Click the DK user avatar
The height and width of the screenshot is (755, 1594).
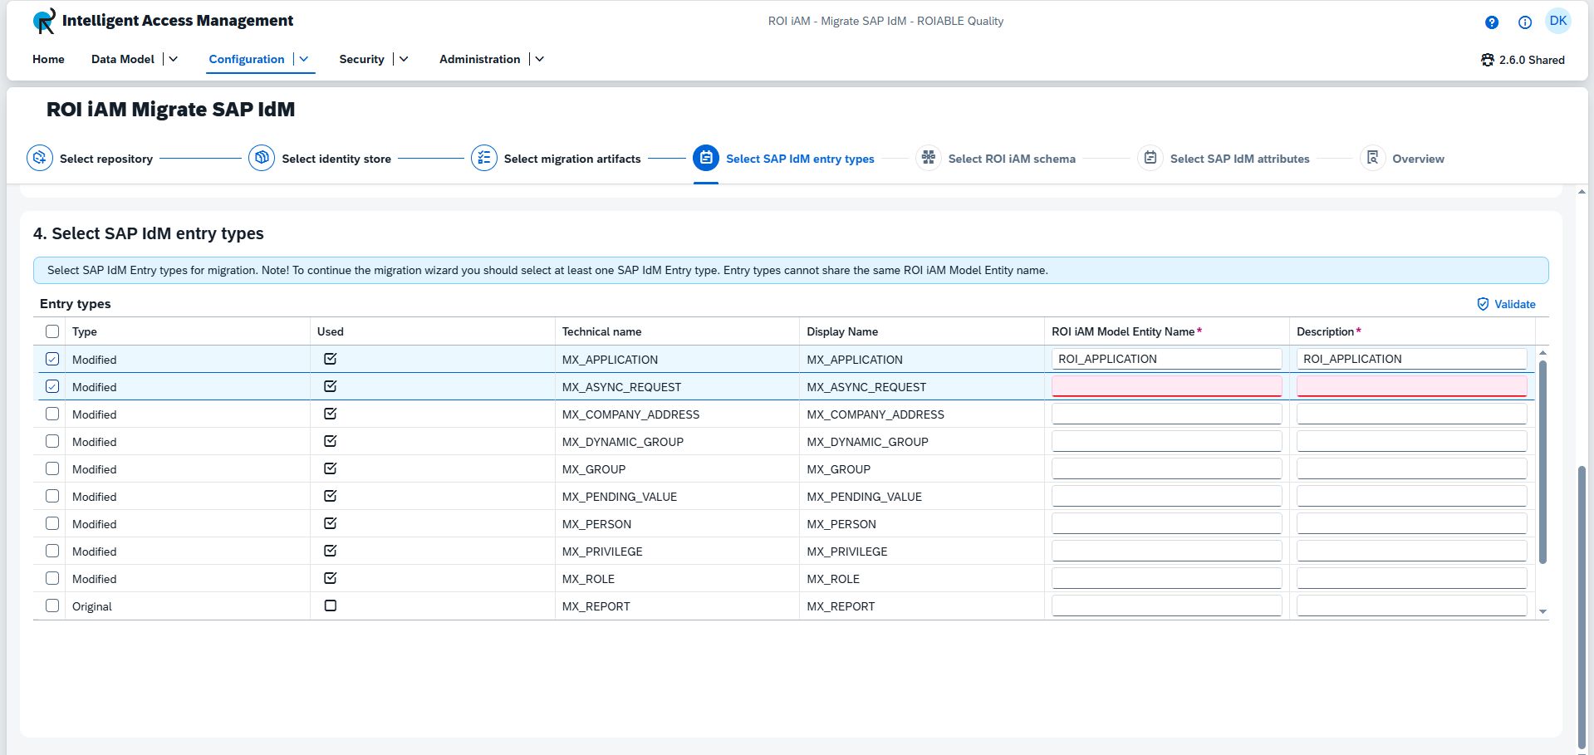[1558, 21]
